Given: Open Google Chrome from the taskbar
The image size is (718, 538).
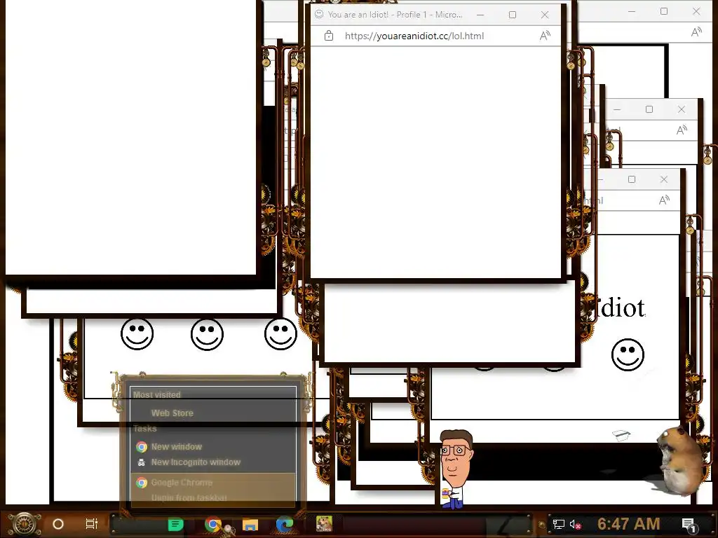Looking at the screenshot, I should 212,524.
